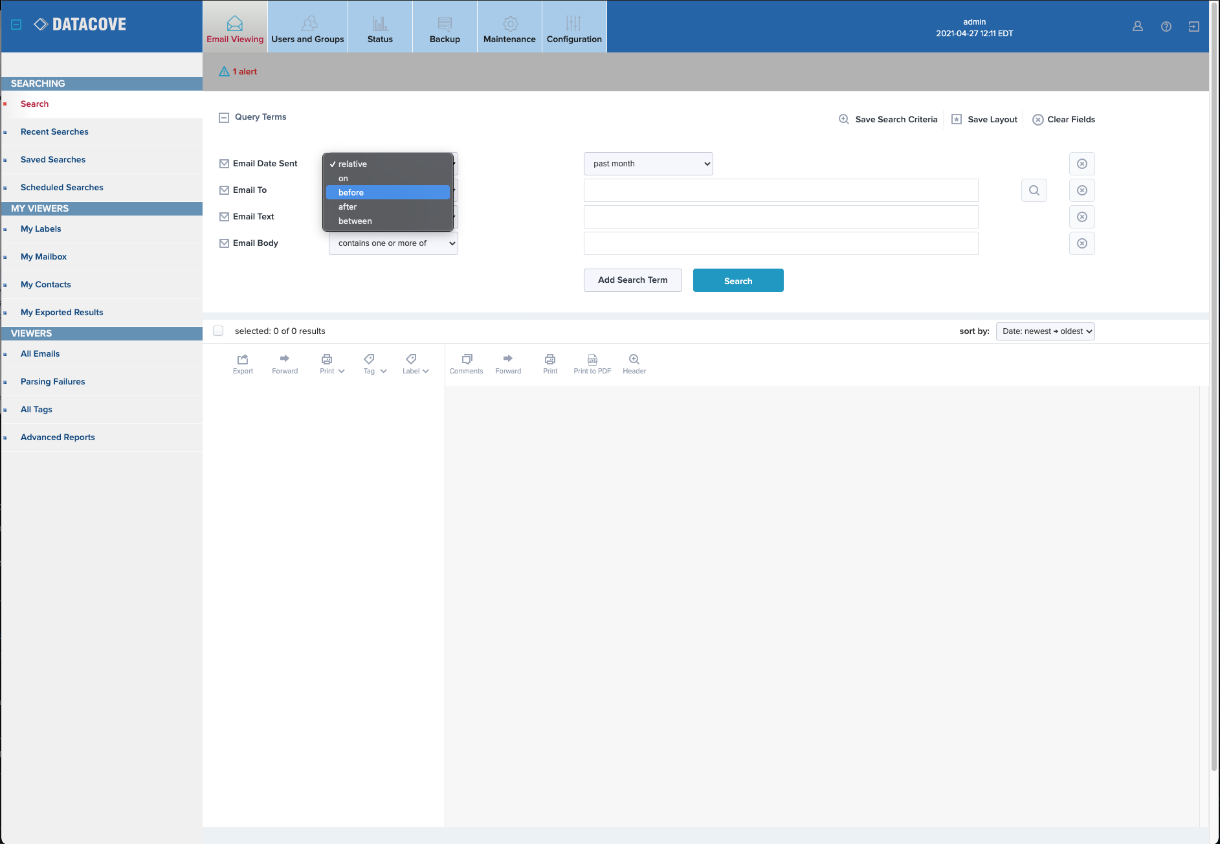Choose 'between' in the date dropdown list
1220x844 pixels.
[x=355, y=221]
